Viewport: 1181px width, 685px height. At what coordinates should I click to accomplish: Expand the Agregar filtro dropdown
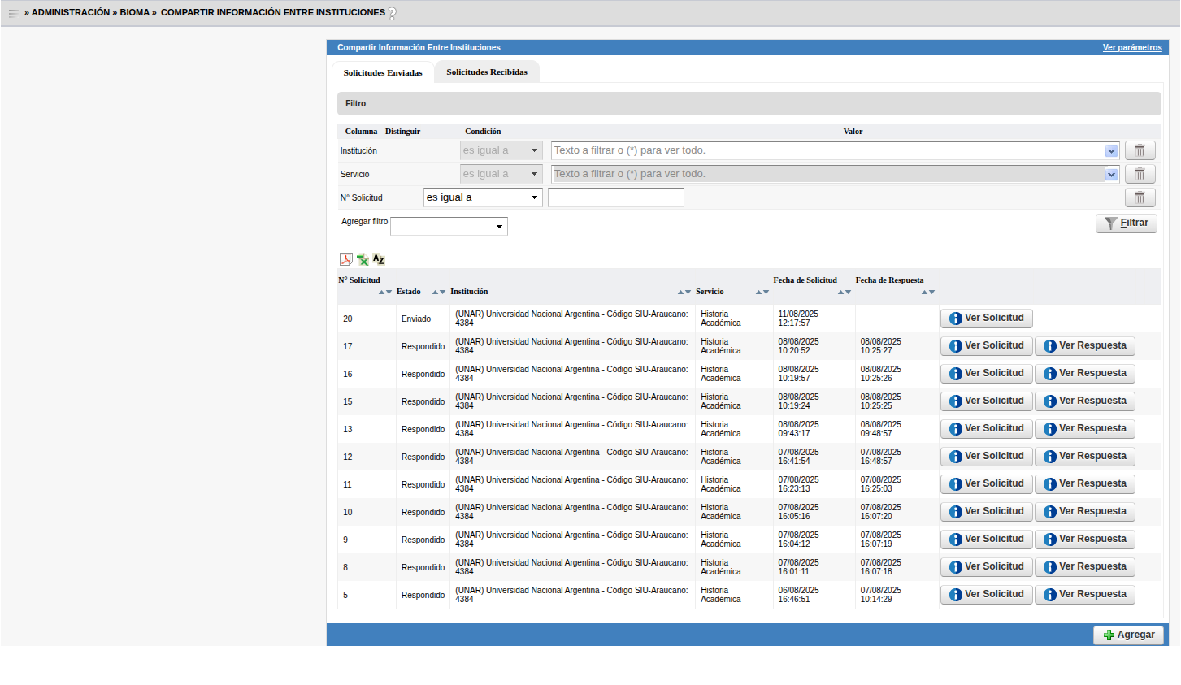(449, 227)
